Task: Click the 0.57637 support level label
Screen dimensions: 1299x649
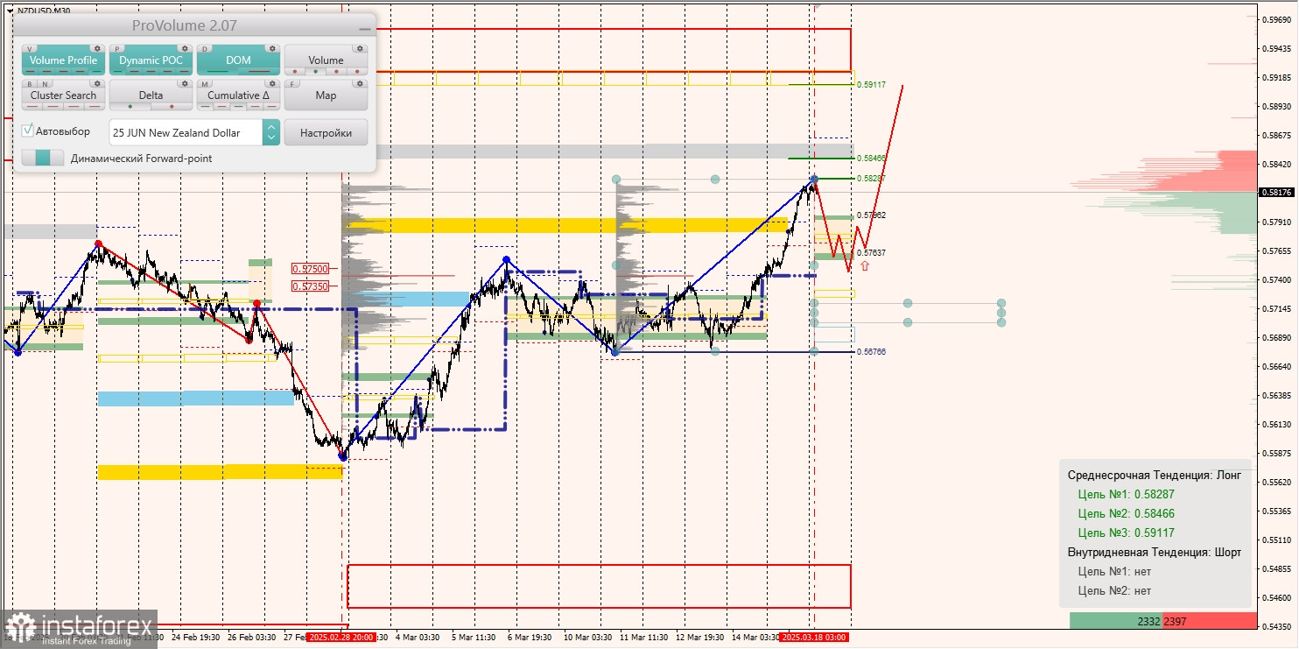Action: tap(871, 253)
